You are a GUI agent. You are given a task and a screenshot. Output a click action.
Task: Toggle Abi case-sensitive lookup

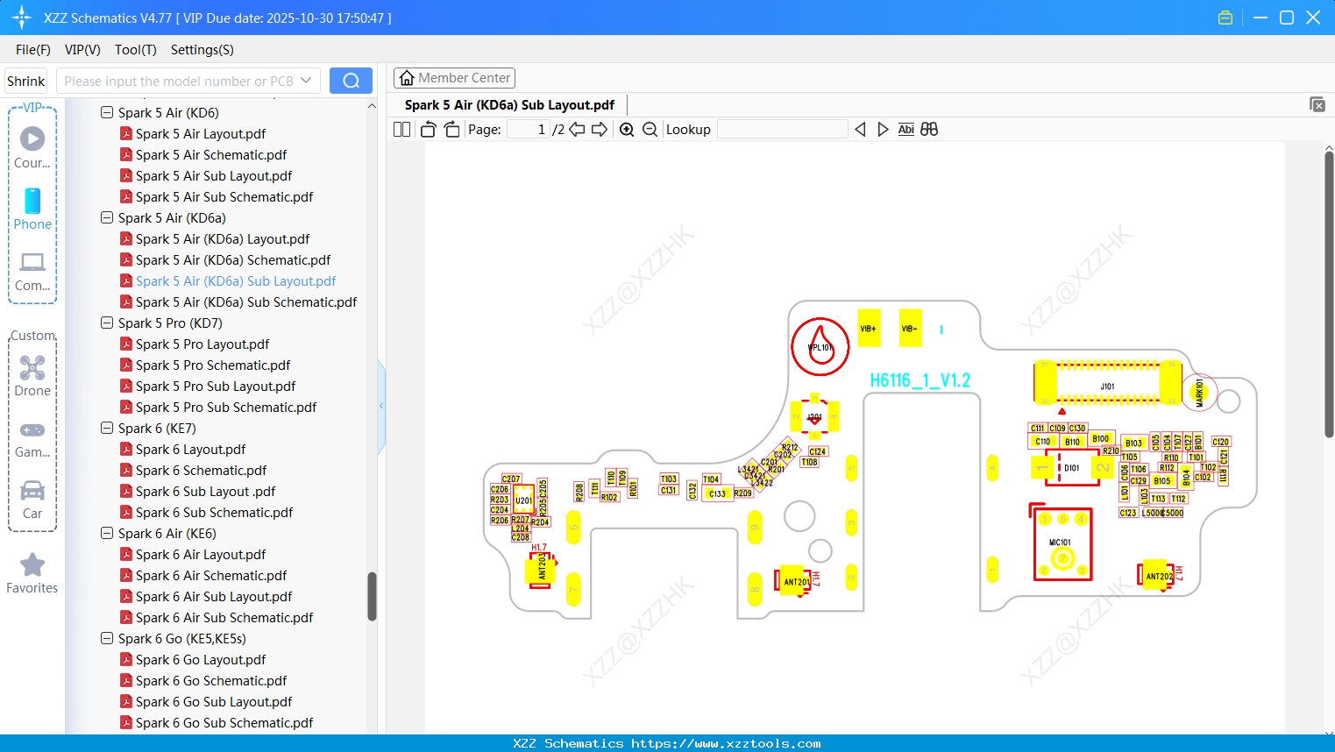(905, 129)
